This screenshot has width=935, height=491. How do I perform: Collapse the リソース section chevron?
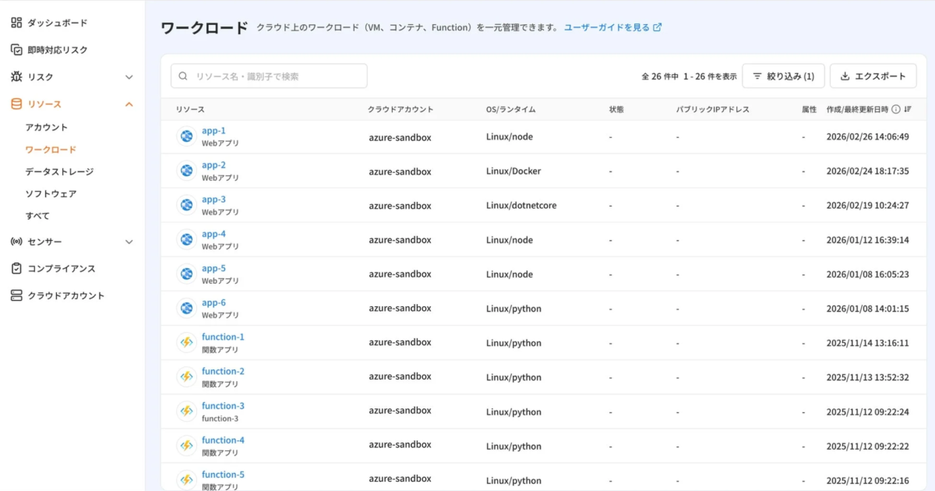point(129,104)
